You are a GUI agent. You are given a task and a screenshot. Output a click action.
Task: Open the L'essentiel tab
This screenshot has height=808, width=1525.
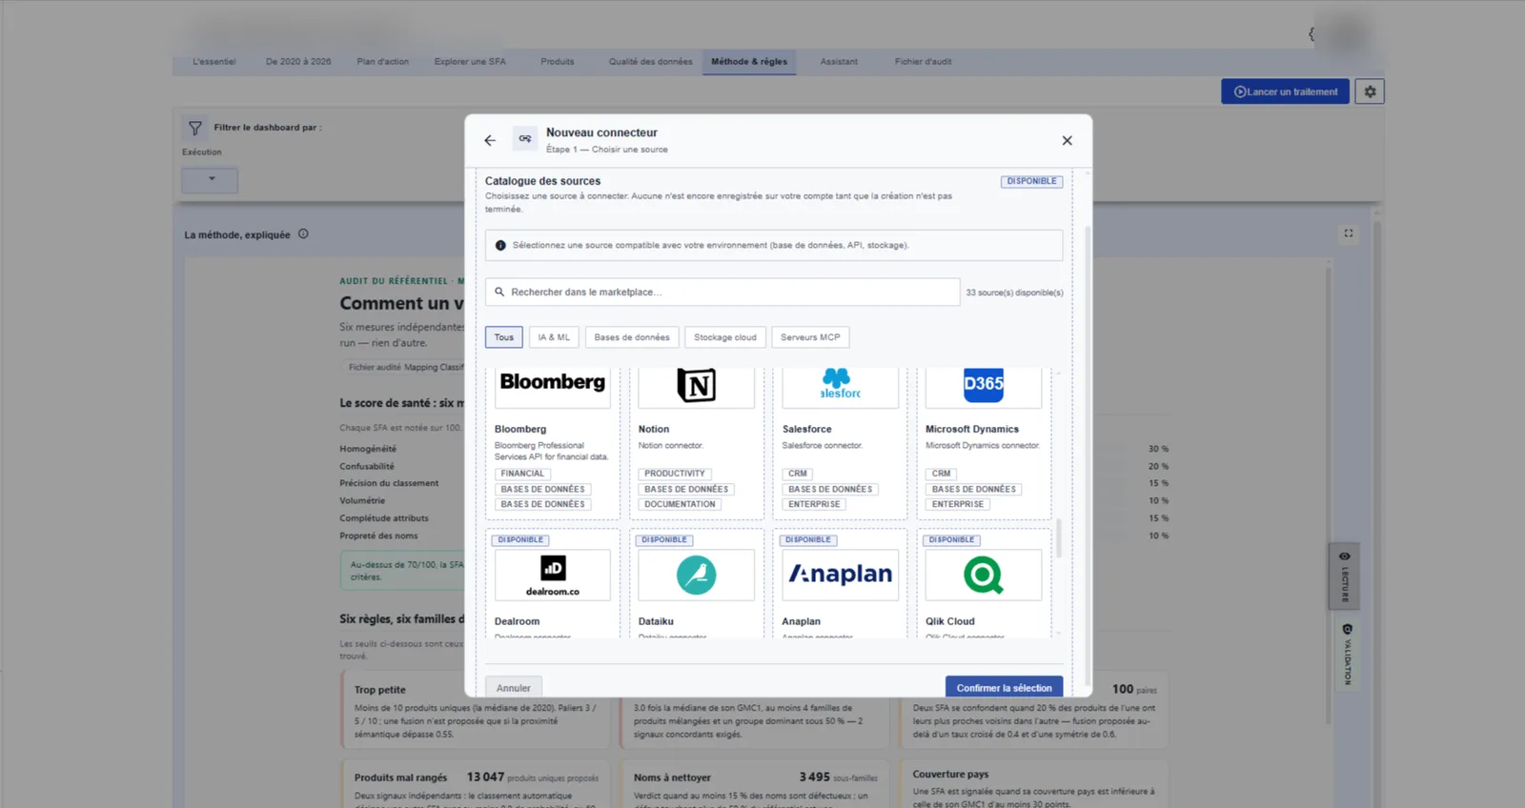[214, 62]
